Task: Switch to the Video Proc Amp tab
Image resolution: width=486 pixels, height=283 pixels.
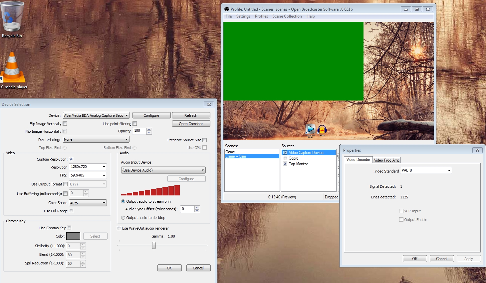Action: 386,160
